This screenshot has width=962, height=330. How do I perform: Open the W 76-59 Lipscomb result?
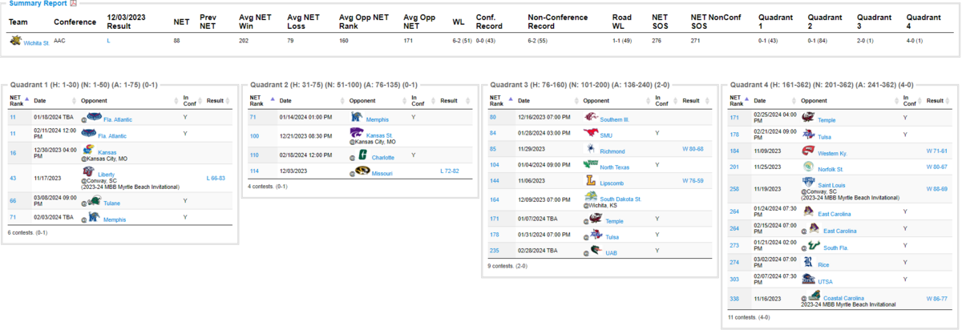(x=692, y=181)
